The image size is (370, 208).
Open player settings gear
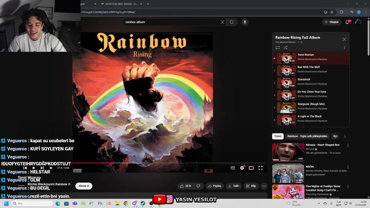(242, 168)
